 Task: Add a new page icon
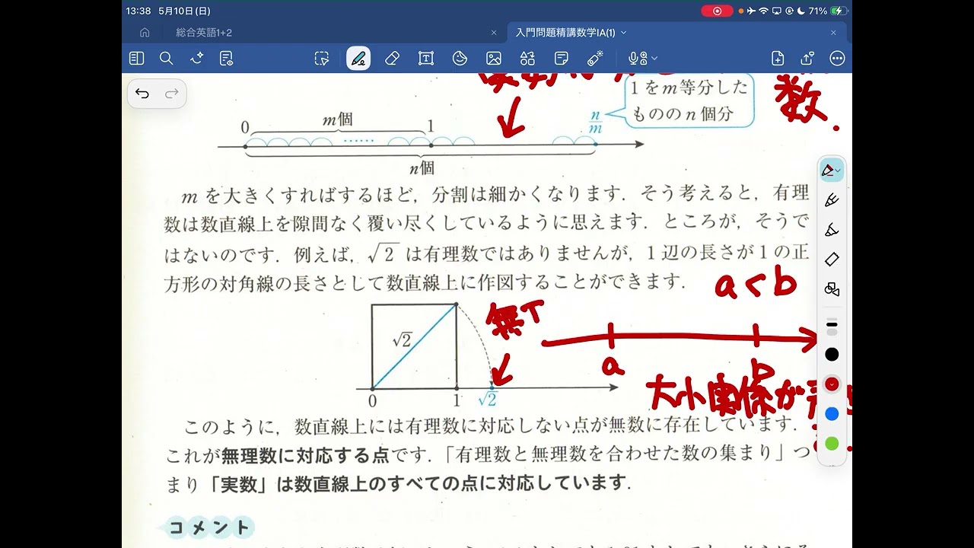click(x=778, y=58)
